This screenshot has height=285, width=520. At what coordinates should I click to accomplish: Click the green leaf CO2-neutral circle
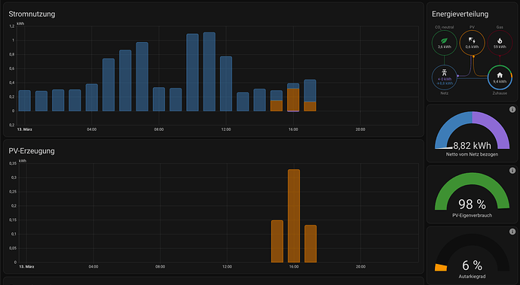coord(444,43)
